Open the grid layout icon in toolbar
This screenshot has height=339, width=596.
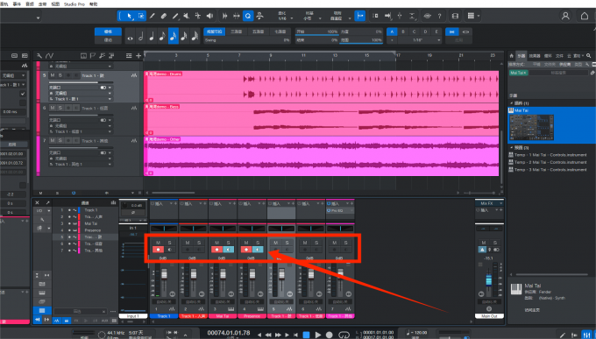[471, 16]
